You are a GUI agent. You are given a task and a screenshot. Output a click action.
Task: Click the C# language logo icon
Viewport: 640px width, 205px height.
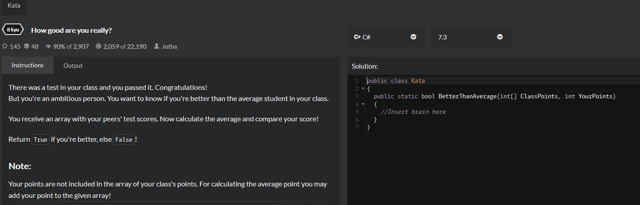pos(357,37)
